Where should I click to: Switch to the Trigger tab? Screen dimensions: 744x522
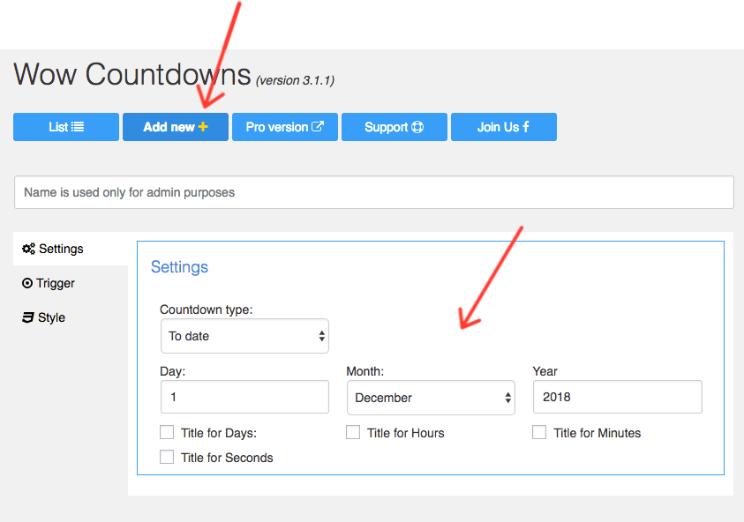point(71,283)
